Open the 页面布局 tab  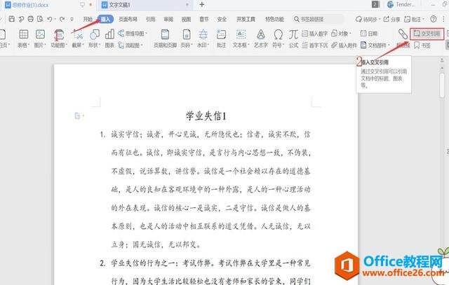128,19
